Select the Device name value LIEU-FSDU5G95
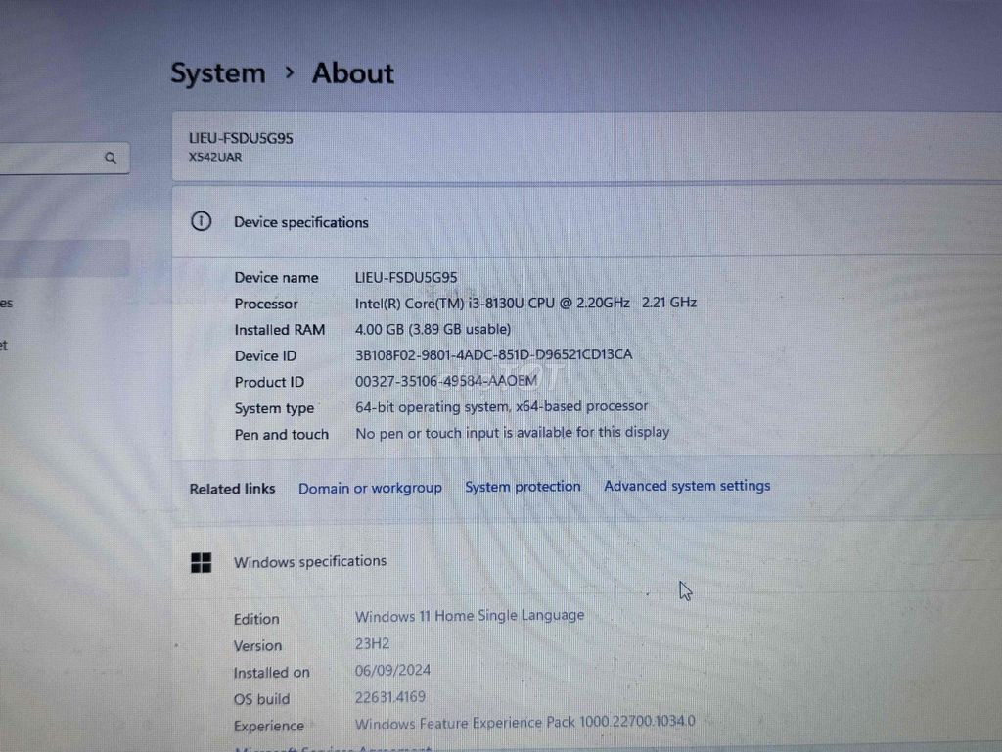1002x752 pixels. click(x=406, y=277)
